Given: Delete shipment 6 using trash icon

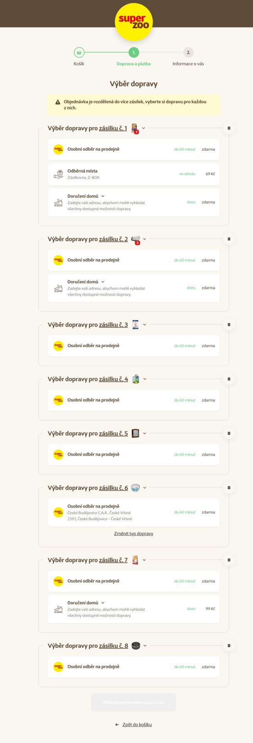Looking at the screenshot, I should (x=229, y=488).
